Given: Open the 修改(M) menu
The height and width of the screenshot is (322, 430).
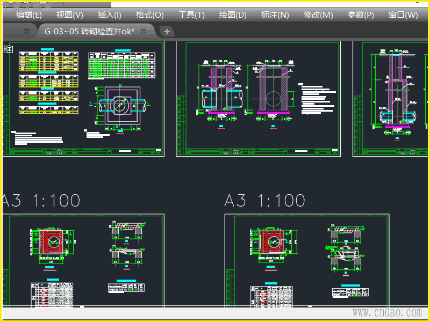Looking at the screenshot, I should (318, 15).
